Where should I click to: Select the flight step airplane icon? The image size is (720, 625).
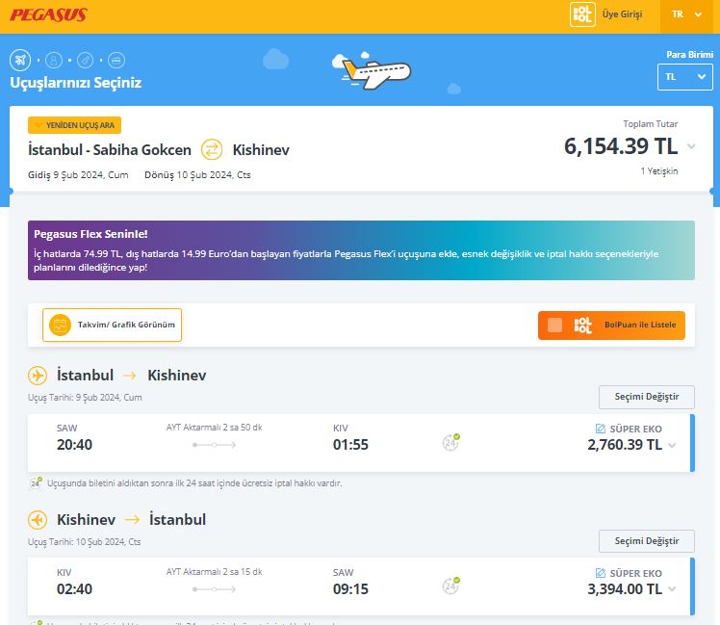pyautogui.click(x=20, y=60)
